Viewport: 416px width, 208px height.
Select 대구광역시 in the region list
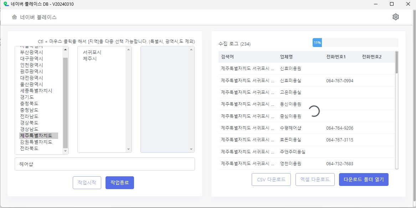(x=32, y=58)
